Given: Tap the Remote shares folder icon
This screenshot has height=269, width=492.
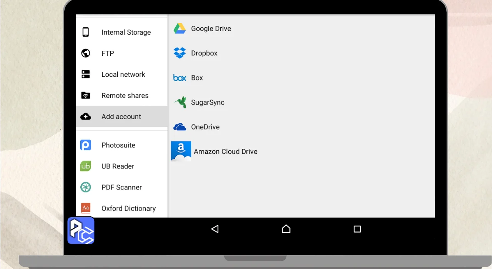Looking at the screenshot, I should pos(86,95).
